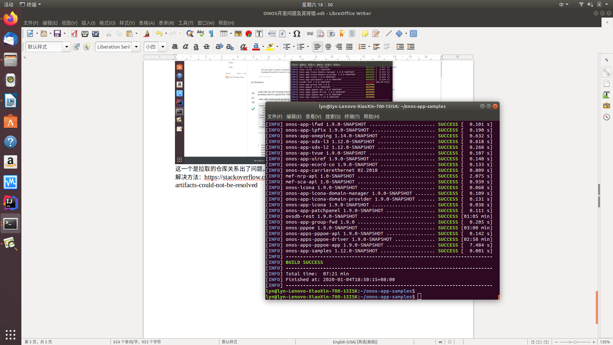Open the terminal's 搜索(S) menu
613x345 pixels.
pos(333,117)
